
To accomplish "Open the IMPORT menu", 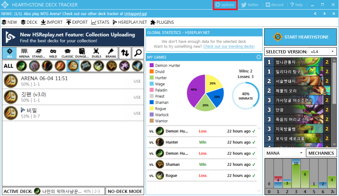I will click(x=52, y=22).
